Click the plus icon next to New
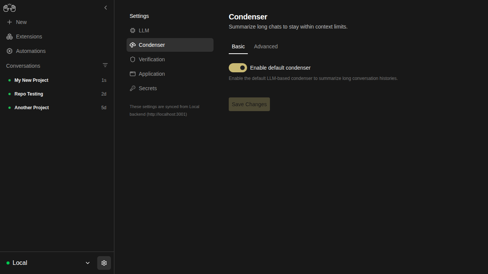Viewport: 488px width, 274px height. pyautogui.click(x=10, y=22)
